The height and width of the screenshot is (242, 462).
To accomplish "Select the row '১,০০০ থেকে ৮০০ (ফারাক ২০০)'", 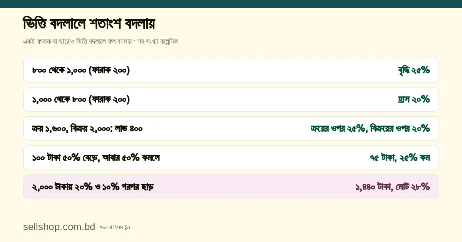I will click(x=231, y=99).
